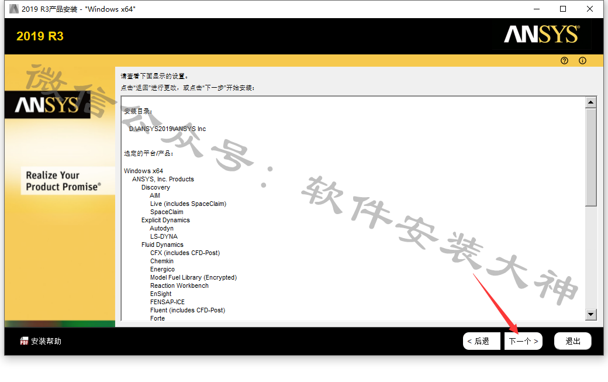
Task: Select the 'Autodyn' entry
Action: click(162, 228)
